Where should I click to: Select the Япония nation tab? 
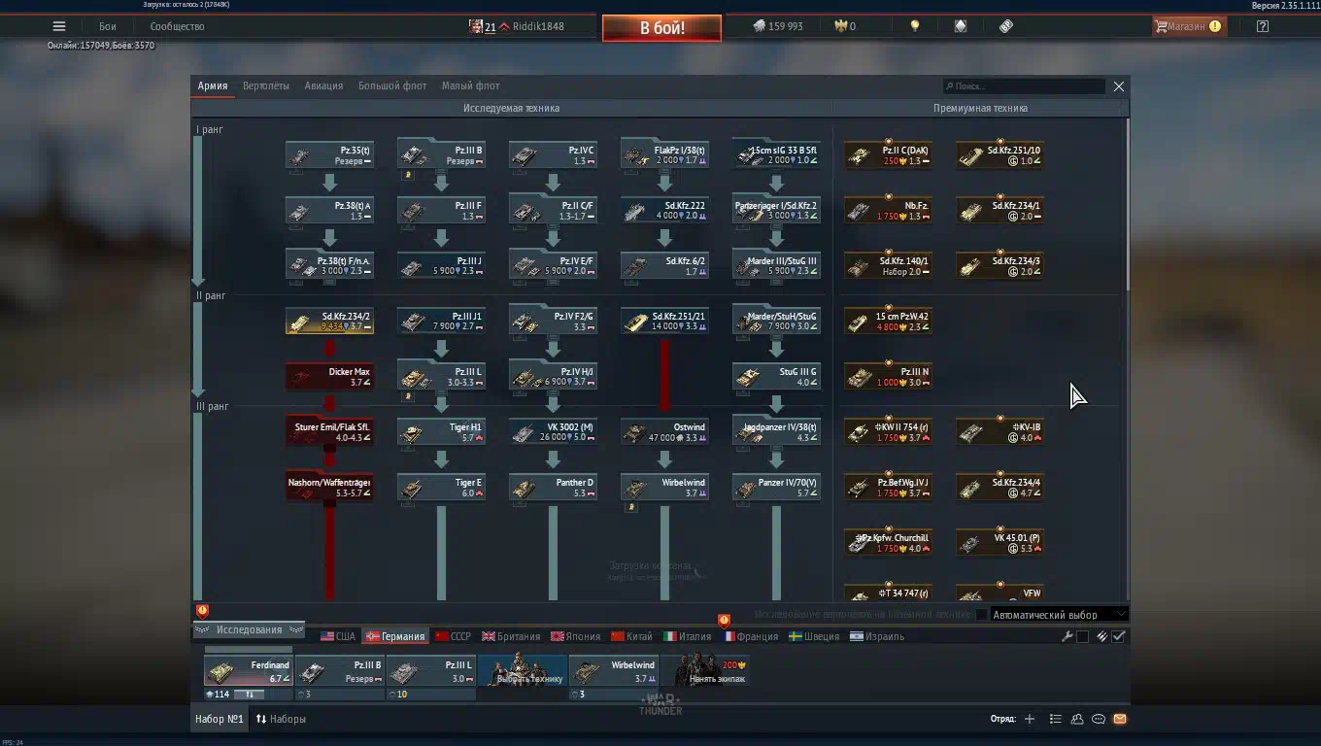(576, 636)
